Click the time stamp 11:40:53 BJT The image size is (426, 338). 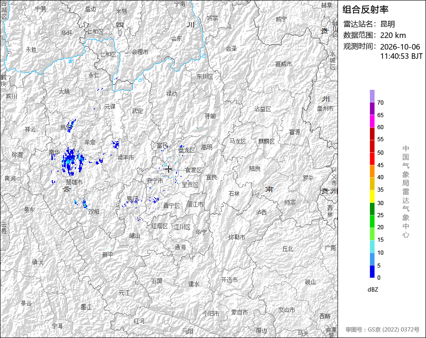pyautogui.click(x=401, y=56)
